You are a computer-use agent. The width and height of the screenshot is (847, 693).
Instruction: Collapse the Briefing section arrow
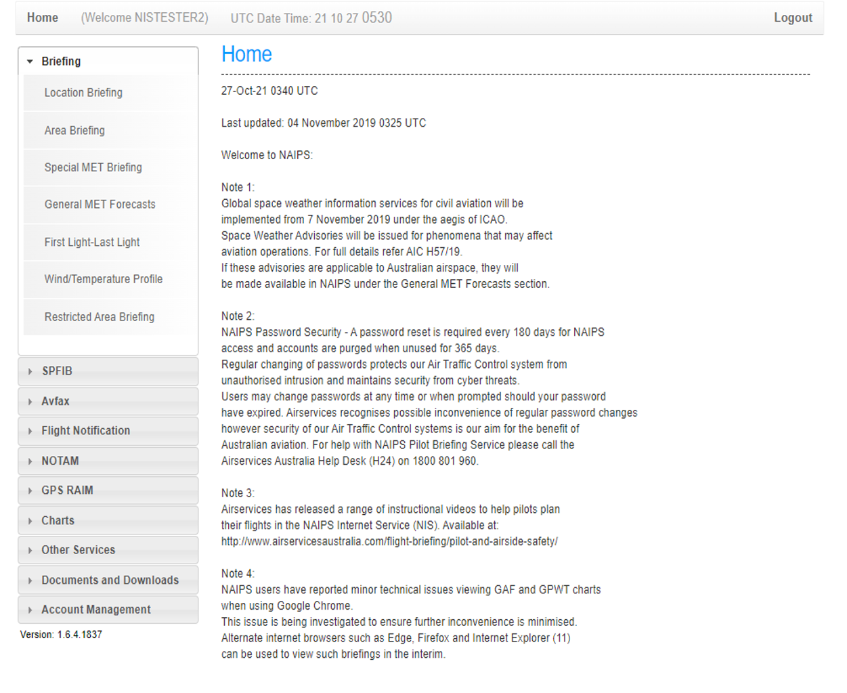(x=30, y=62)
